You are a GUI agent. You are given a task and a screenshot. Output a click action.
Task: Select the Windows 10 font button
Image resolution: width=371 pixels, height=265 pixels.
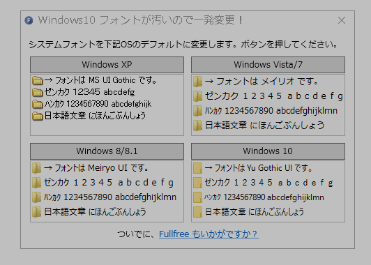268,151
